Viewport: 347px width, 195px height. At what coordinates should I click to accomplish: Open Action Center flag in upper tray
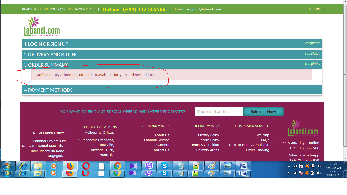[x=301, y=166]
